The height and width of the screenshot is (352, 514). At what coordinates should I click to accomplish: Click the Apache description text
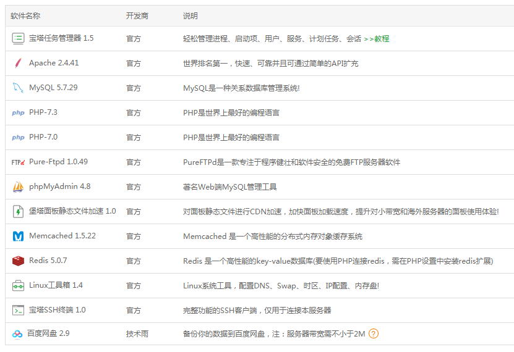point(270,64)
